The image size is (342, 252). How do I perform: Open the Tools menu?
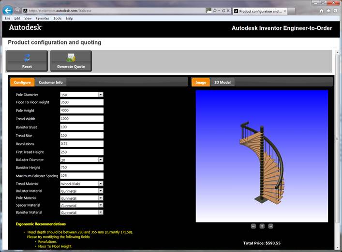coord(58,18)
